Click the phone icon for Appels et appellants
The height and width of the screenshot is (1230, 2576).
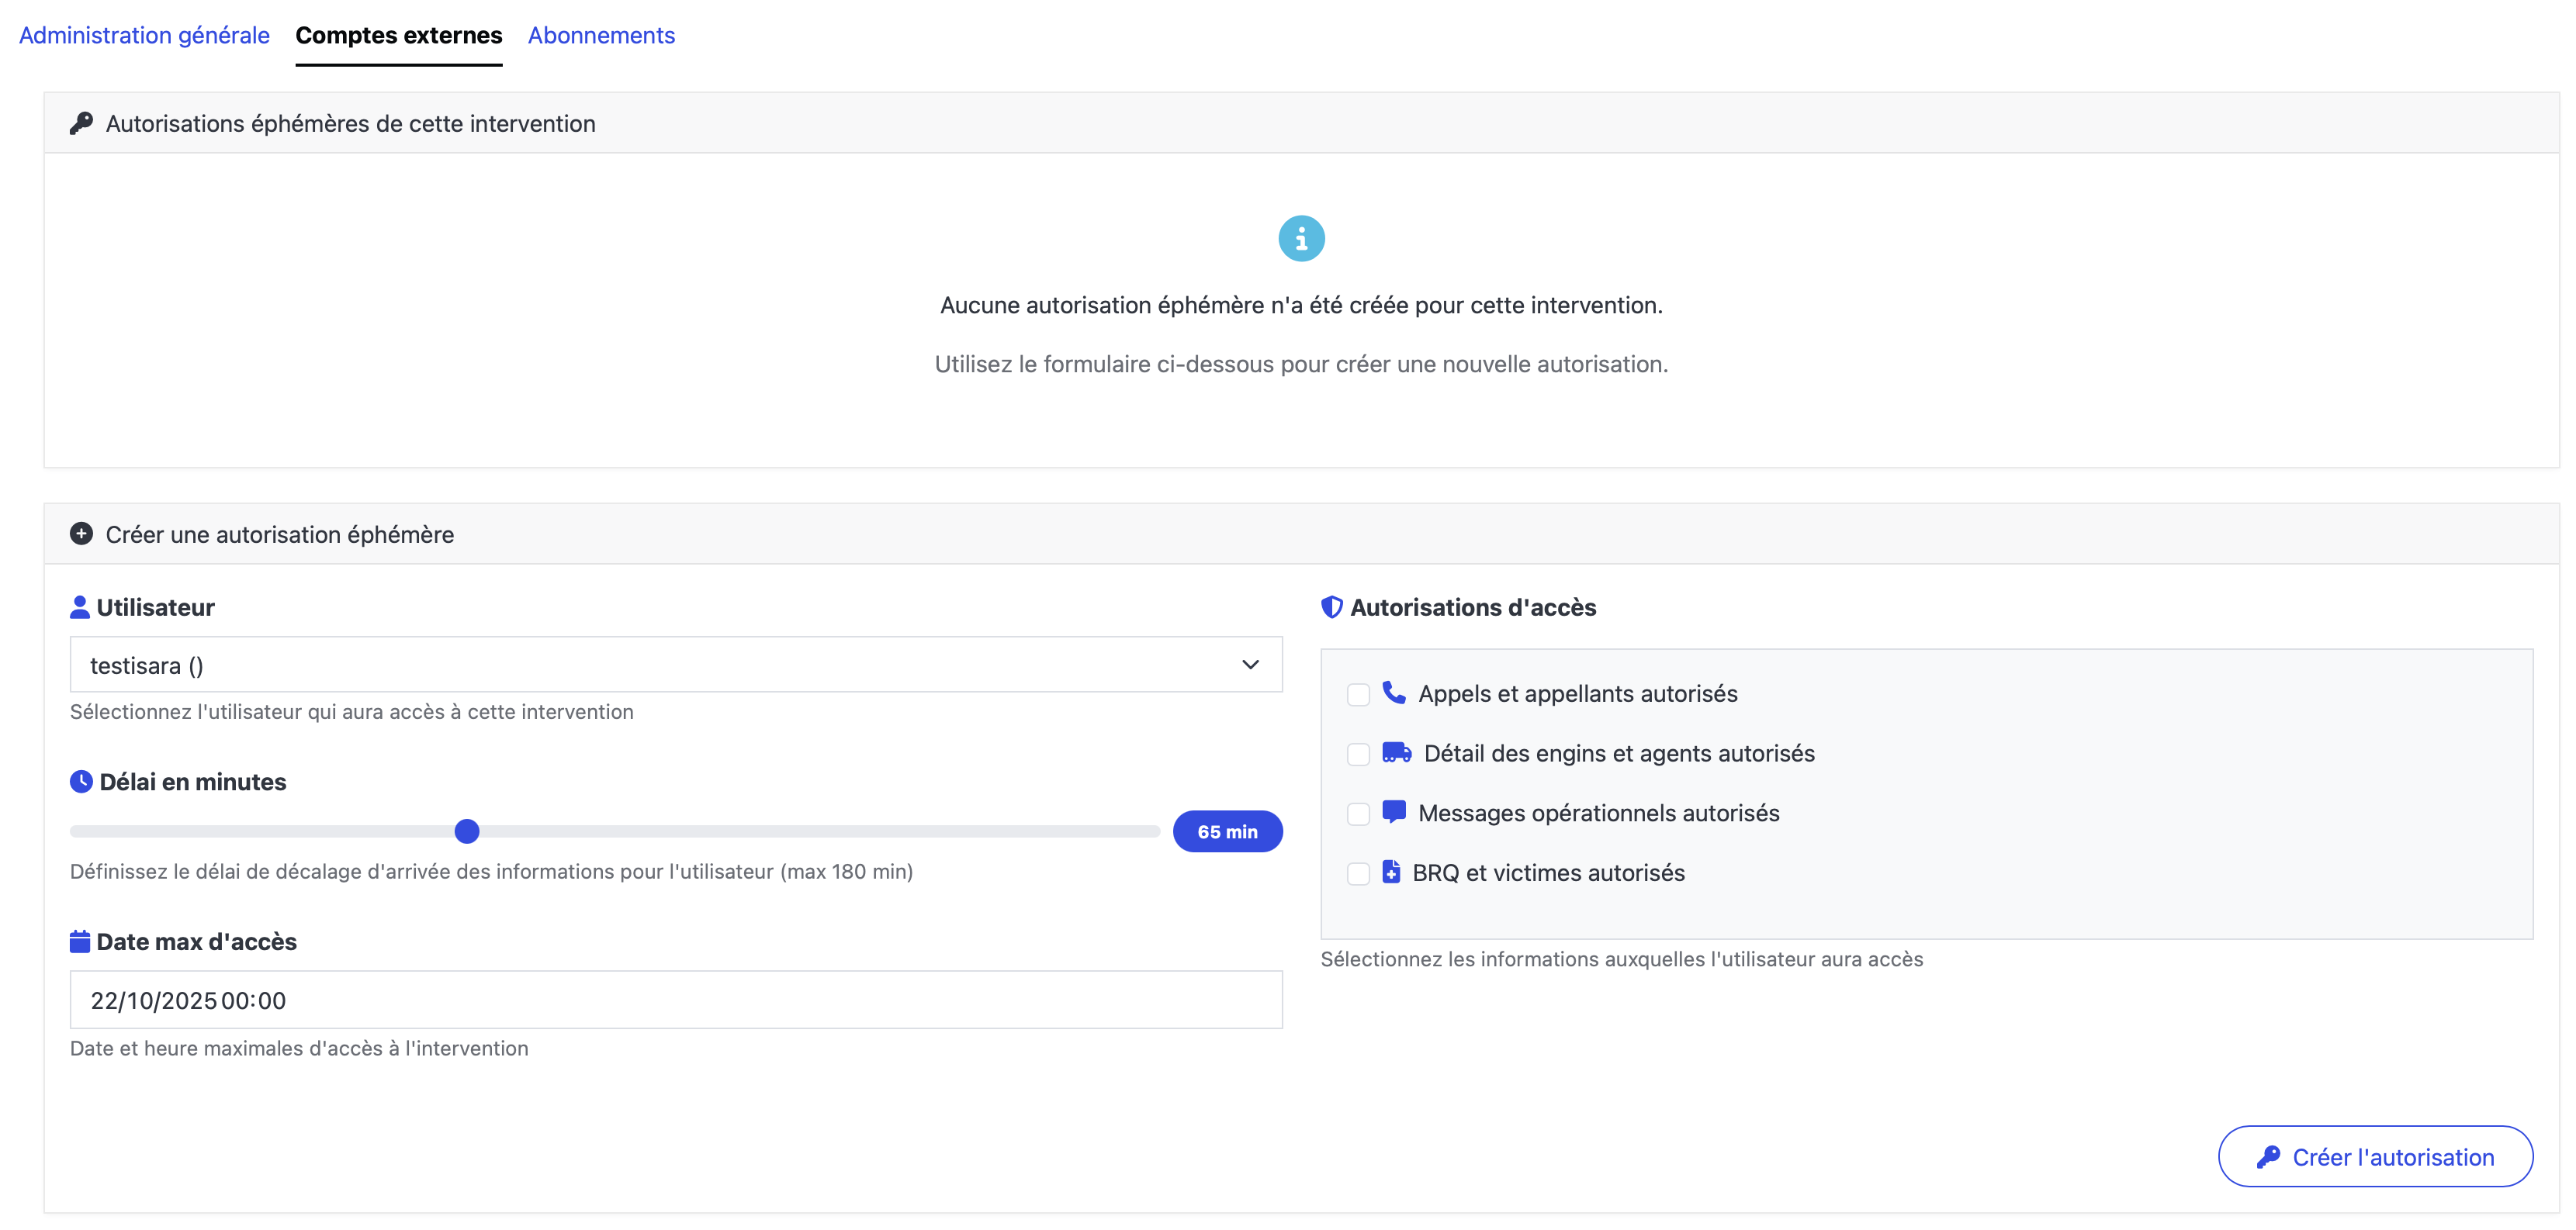(x=1393, y=693)
